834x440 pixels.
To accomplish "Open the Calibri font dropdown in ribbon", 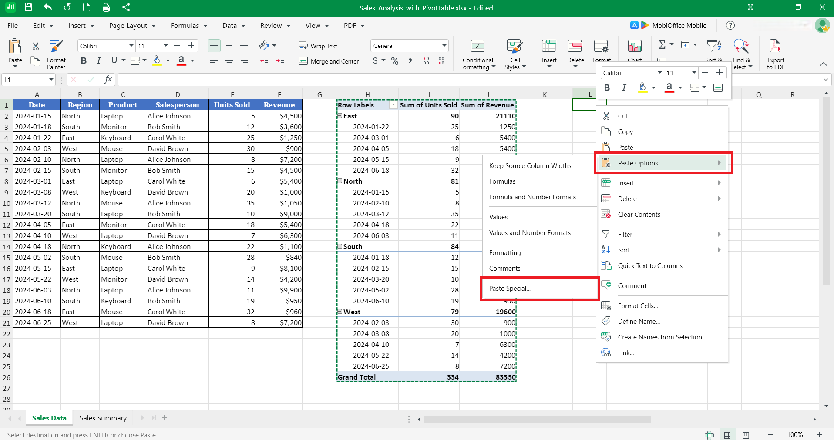I will coord(131,46).
